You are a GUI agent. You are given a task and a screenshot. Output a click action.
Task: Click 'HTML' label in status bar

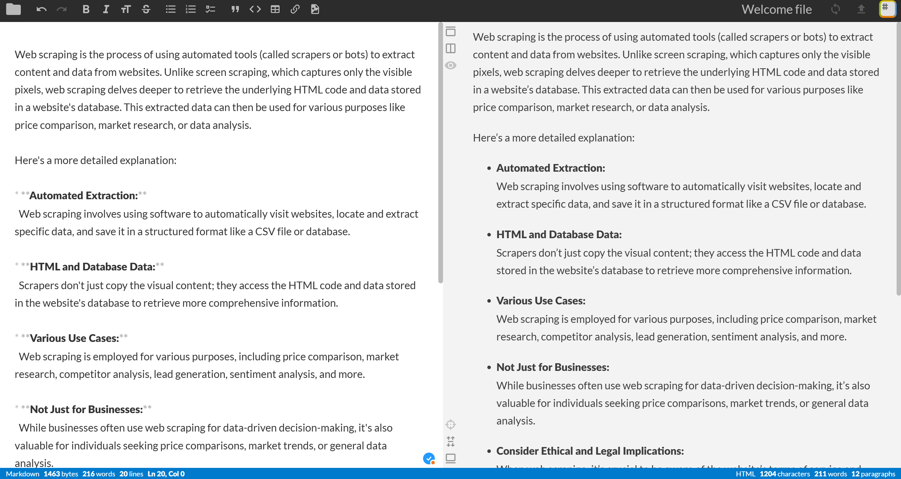coord(745,474)
